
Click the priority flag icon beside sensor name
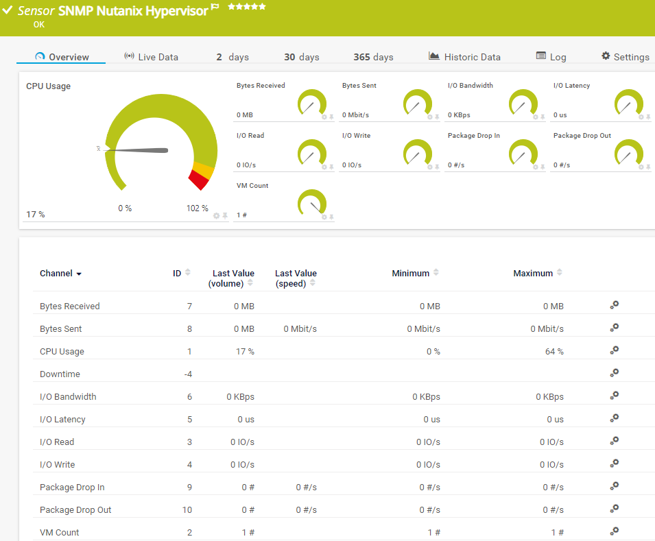click(x=215, y=8)
